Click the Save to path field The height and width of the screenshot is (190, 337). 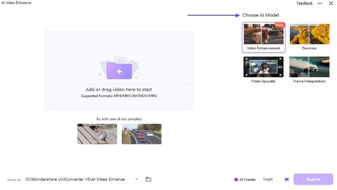point(83,179)
